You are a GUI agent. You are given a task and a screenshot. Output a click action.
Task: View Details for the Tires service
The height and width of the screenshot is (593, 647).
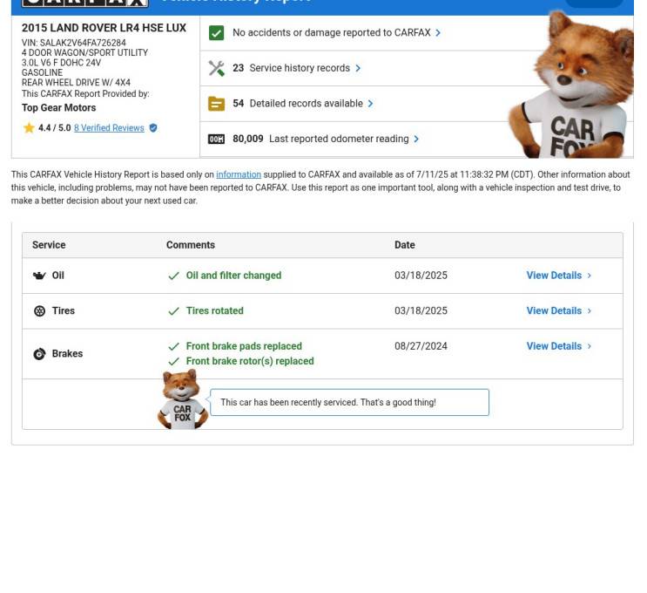(x=554, y=310)
